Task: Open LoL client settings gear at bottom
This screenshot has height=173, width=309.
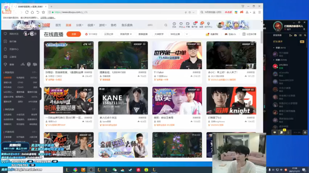Action: tap(305, 132)
